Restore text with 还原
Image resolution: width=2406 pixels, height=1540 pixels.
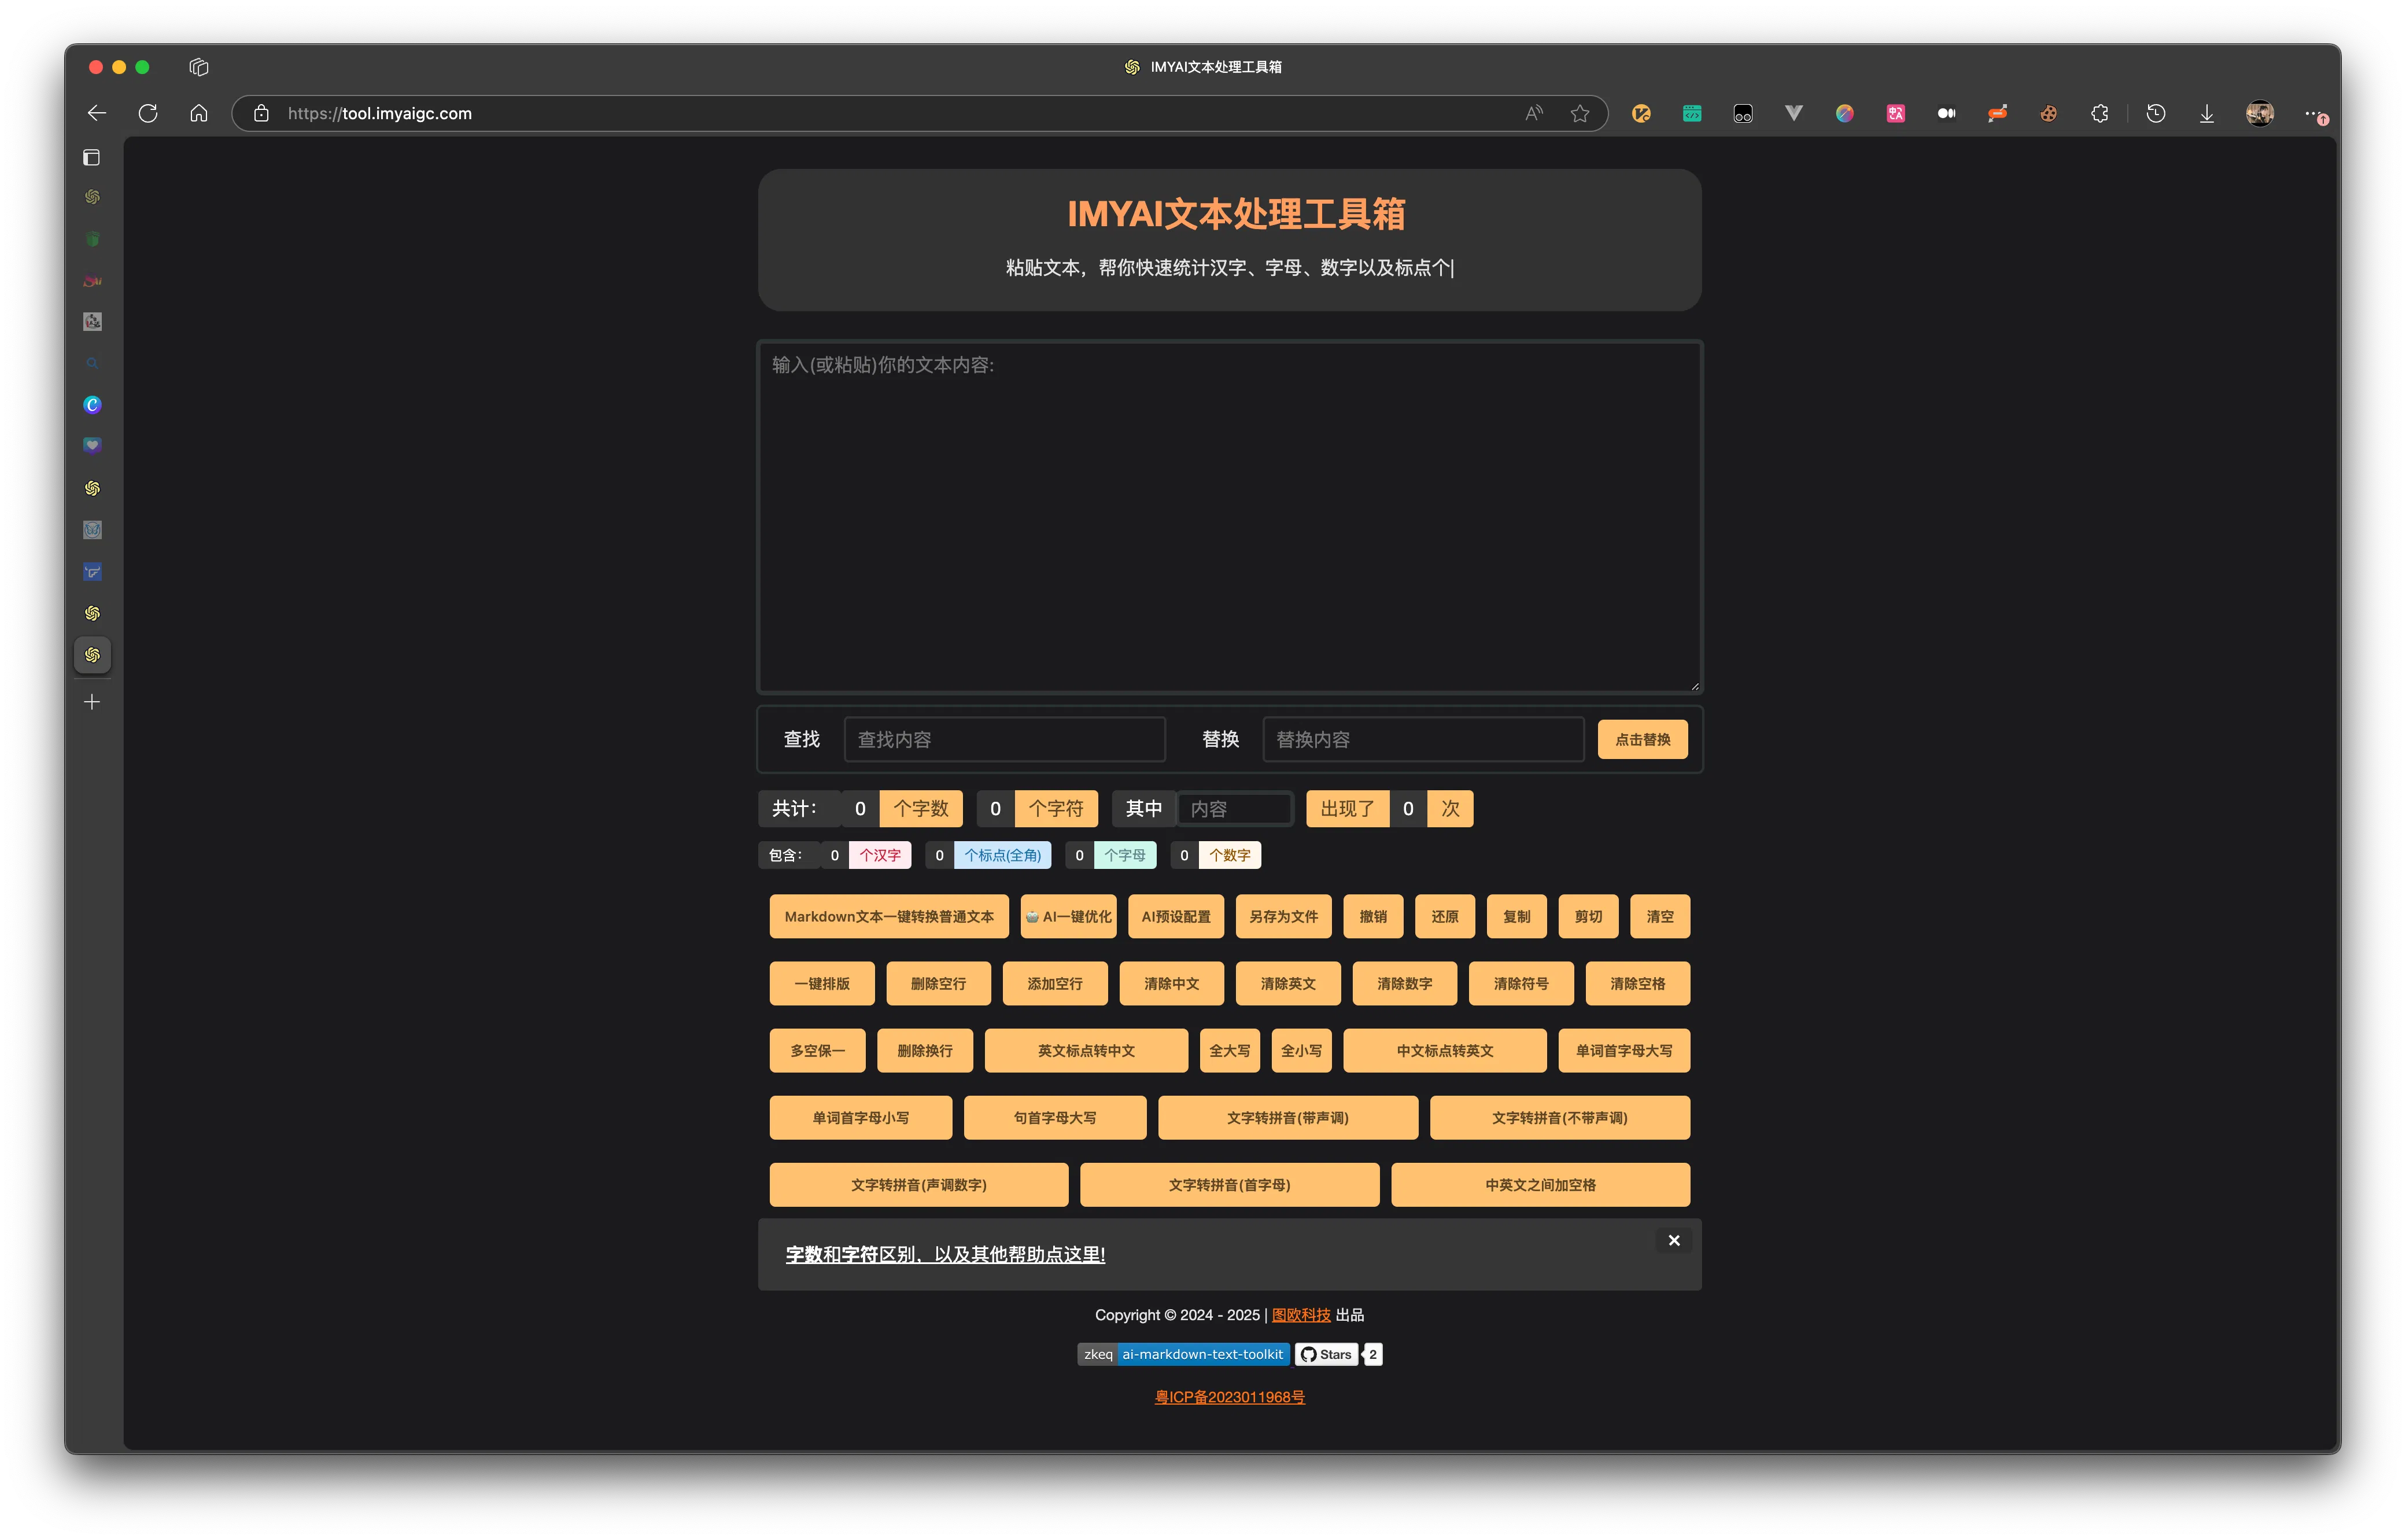[1445, 916]
